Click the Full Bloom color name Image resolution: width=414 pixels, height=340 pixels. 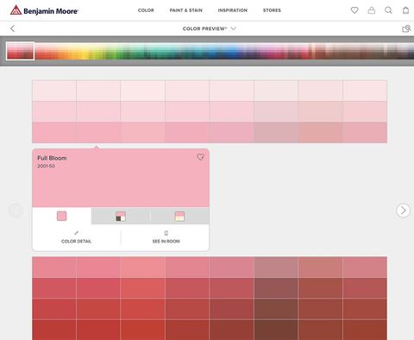point(52,158)
